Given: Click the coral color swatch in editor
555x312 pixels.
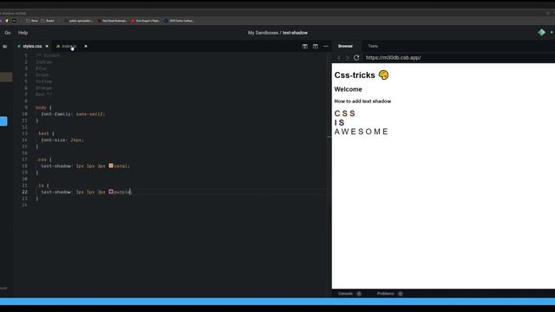Looking at the screenshot, I should pos(111,166).
